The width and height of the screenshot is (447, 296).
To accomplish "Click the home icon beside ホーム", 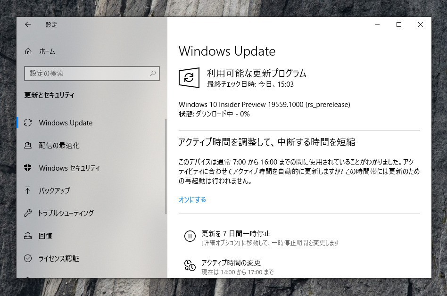I will point(28,51).
